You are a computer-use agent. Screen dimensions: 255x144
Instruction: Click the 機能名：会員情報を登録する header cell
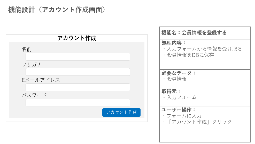point(194,33)
